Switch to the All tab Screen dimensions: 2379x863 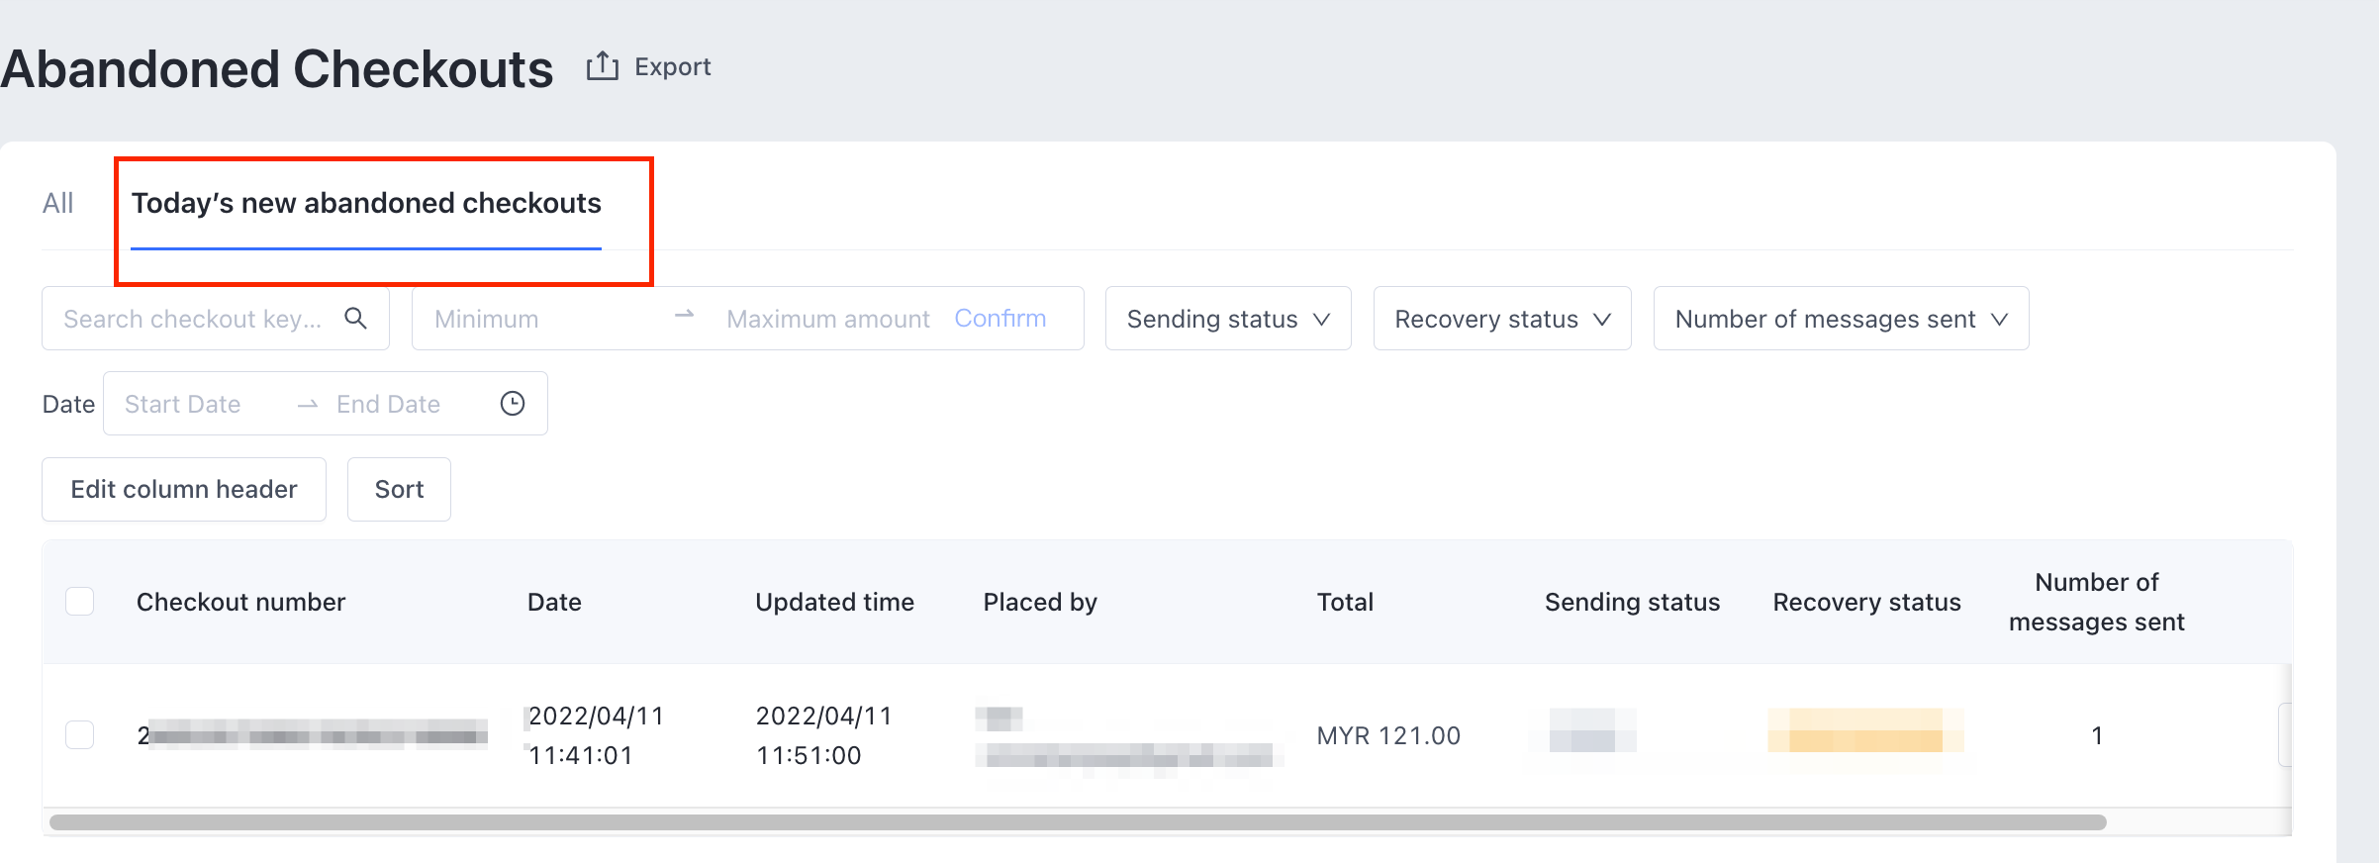(57, 203)
